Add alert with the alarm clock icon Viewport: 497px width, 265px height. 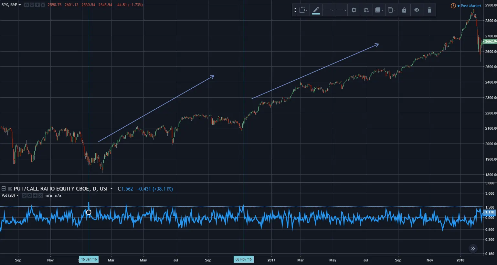pyautogui.click(x=366, y=10)
